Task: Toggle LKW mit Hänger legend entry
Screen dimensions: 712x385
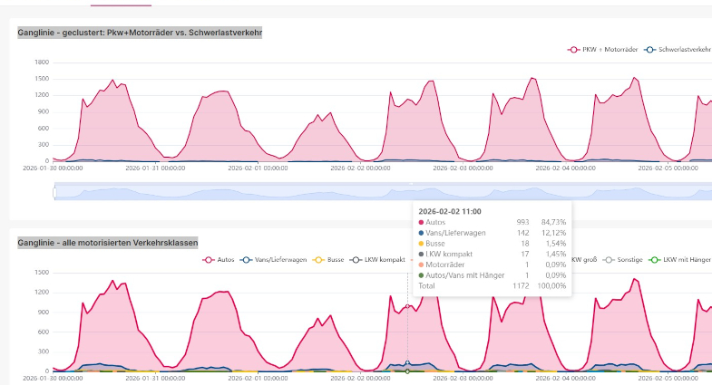Action: [x=687, y=259]
